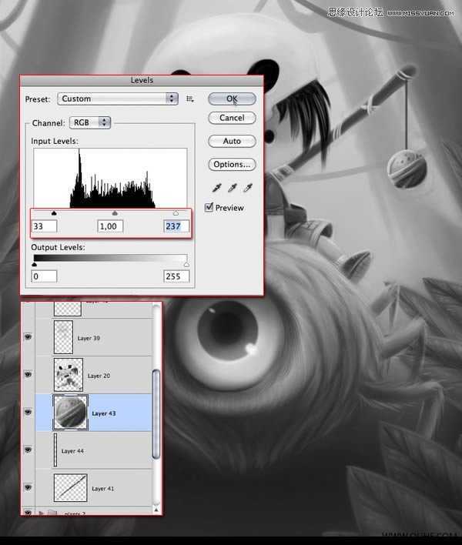The height and width of the screenshot is (545, 462).
Task: Click the layers panel scroll down arrow
Action: pyautogui.click(x=156, y=510)
